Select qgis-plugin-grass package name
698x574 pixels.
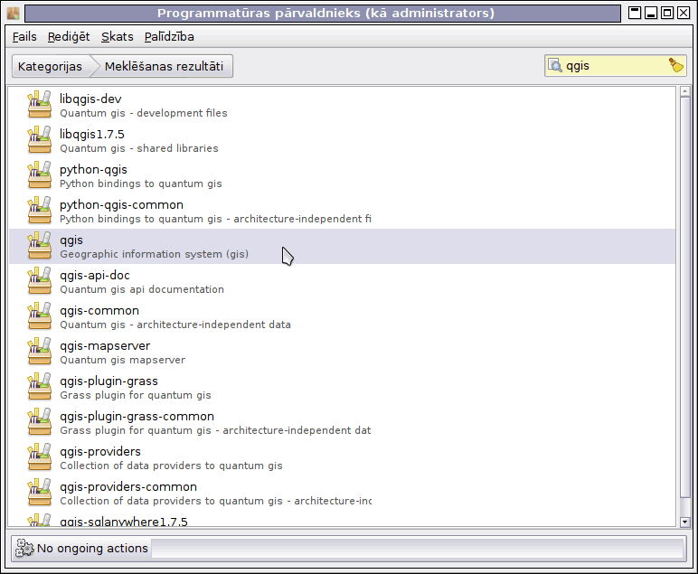click(108, 381)
